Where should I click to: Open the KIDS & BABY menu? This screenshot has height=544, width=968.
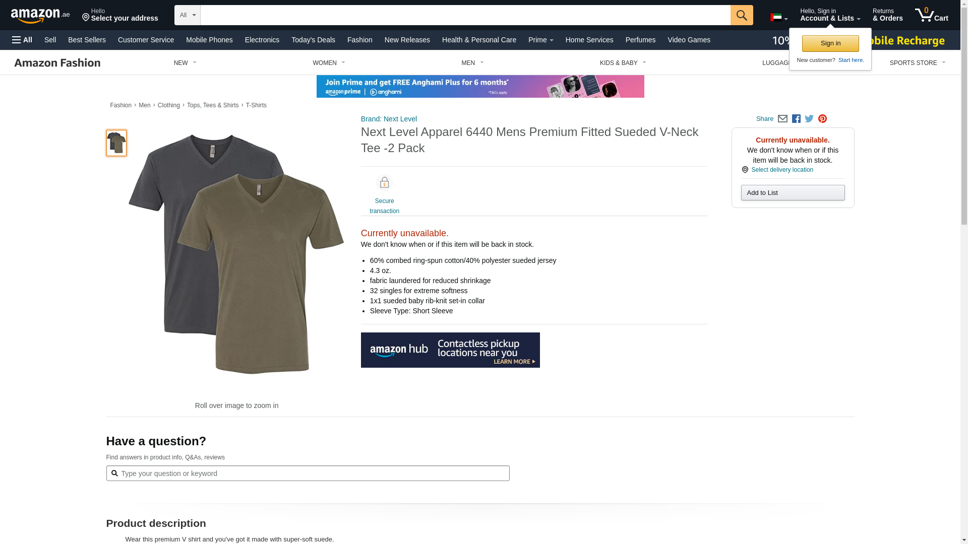click(623, 63)
